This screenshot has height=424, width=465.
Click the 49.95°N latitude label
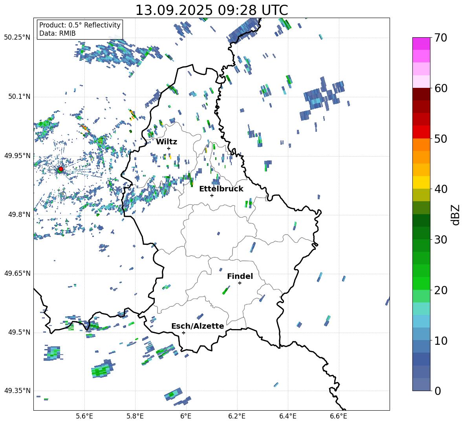tap(17, 155)
